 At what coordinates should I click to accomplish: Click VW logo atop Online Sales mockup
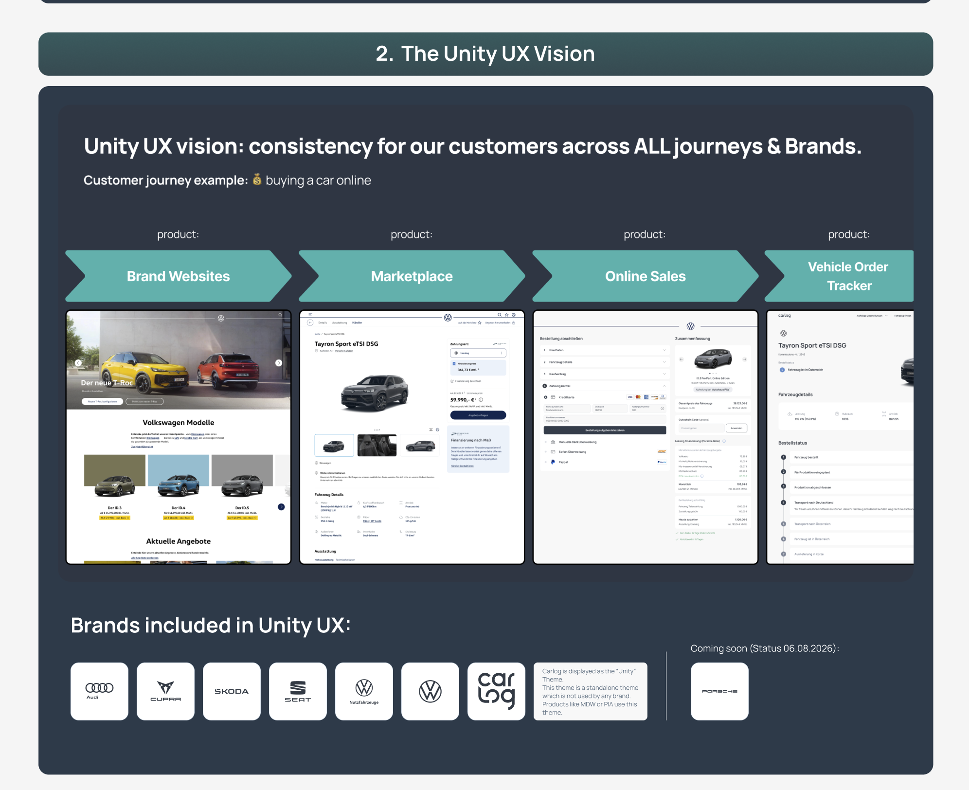[690, 326]
